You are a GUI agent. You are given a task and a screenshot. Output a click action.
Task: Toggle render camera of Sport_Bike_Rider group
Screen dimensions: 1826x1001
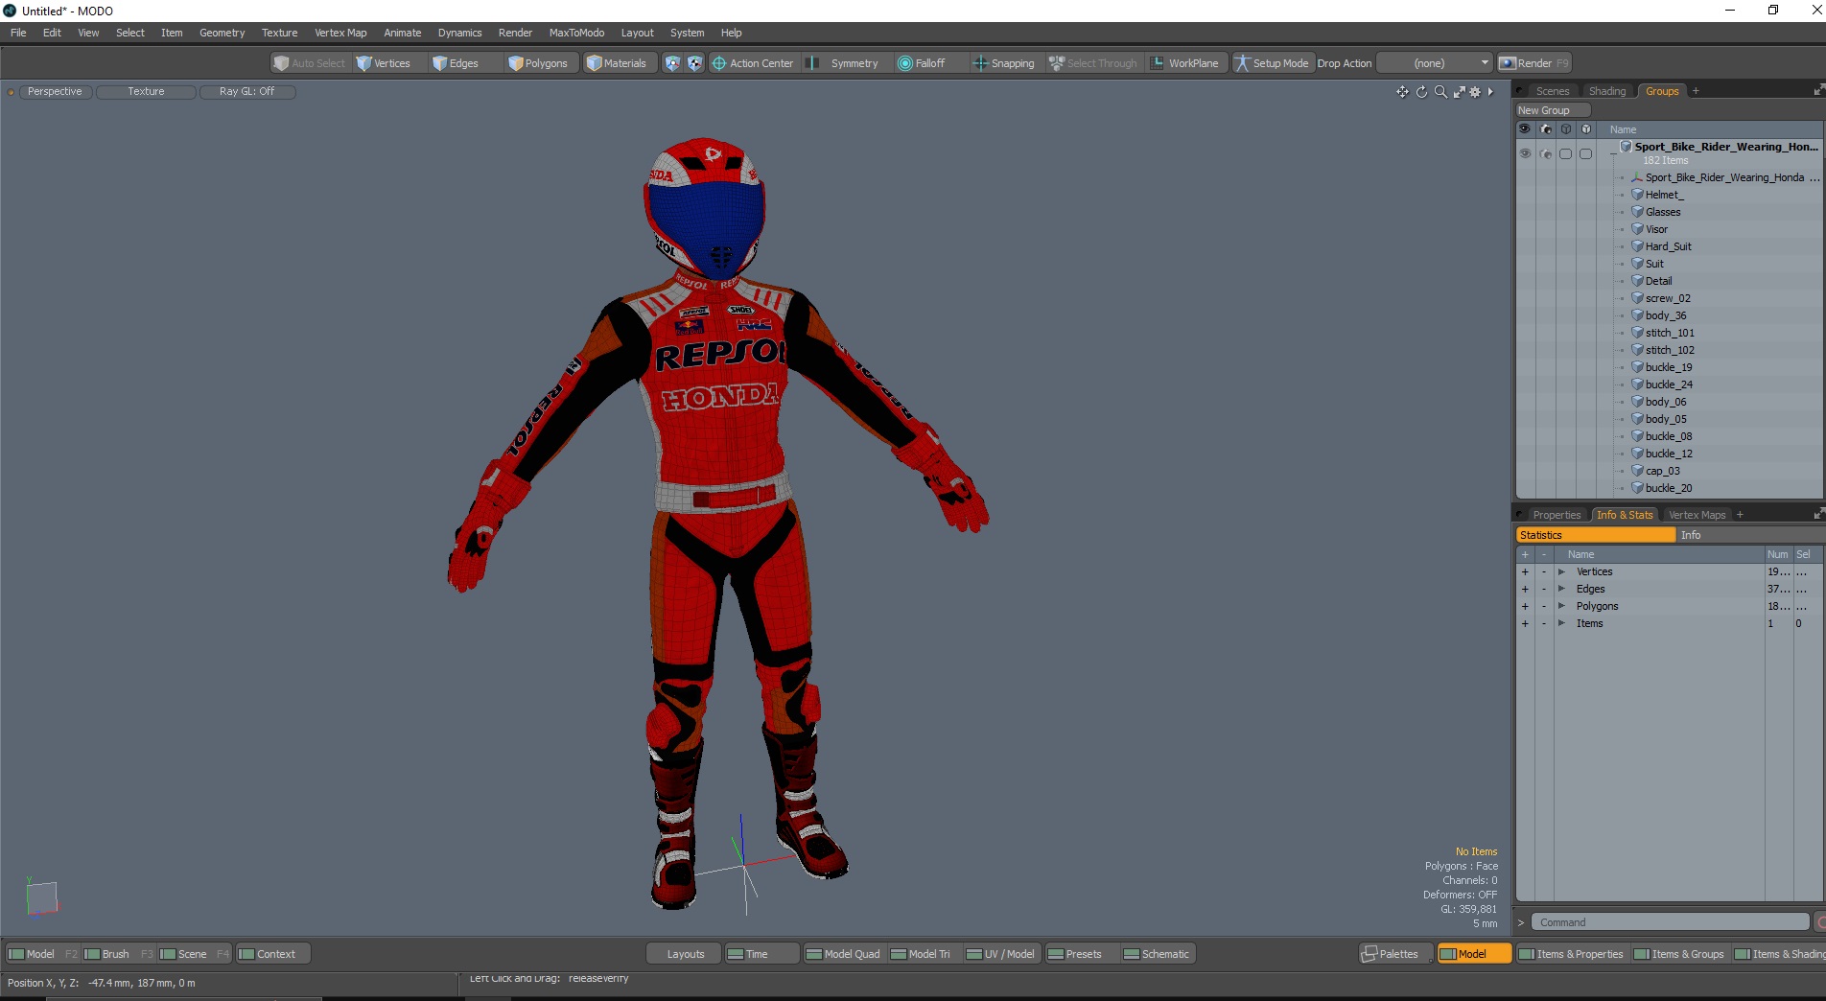point(1546,153)
